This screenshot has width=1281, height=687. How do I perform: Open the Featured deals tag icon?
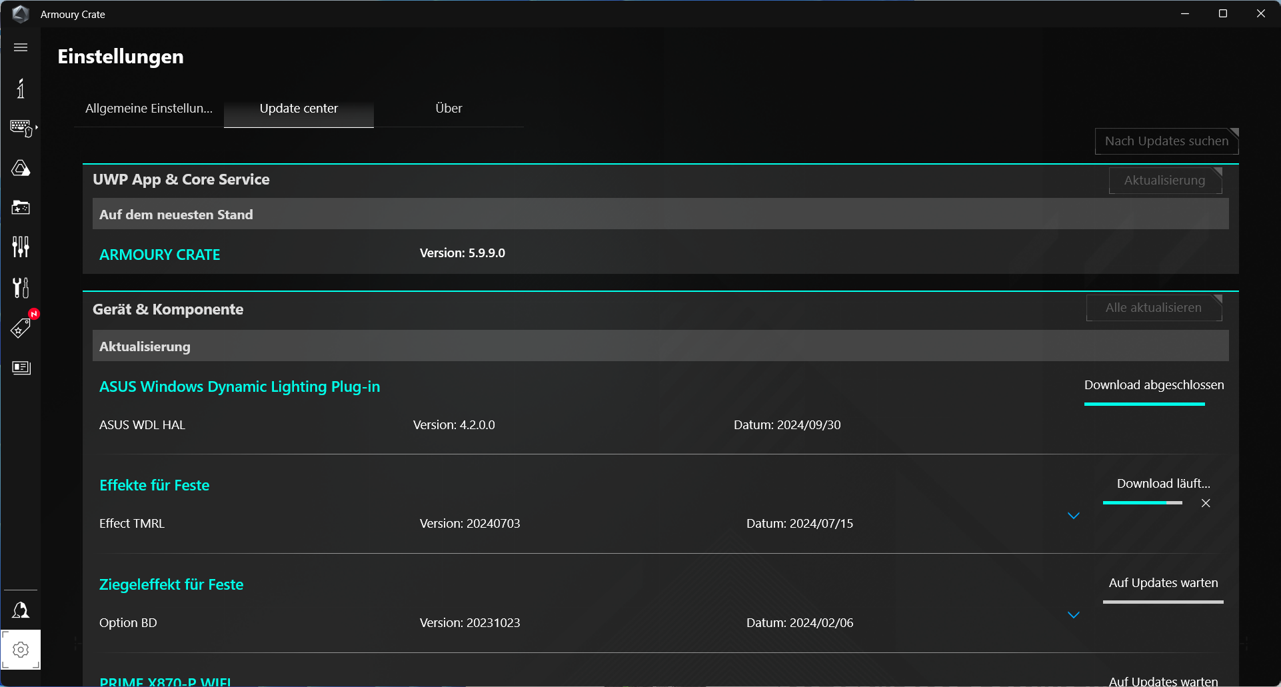(x=21, y=327)
